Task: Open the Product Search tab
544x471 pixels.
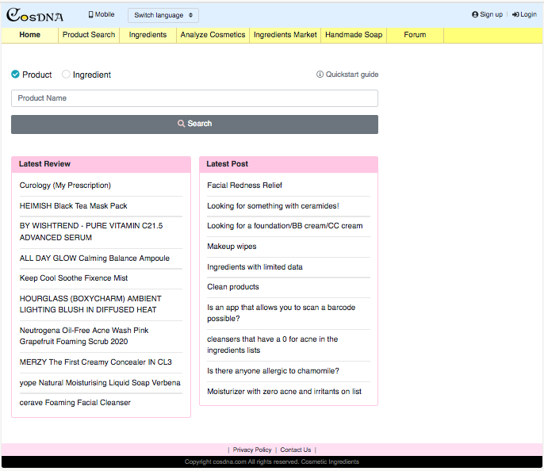Action: coord(89,35)
